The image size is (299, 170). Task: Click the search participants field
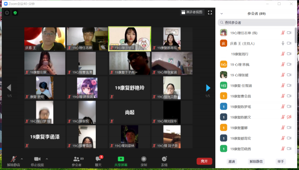[x=256, y=22]
